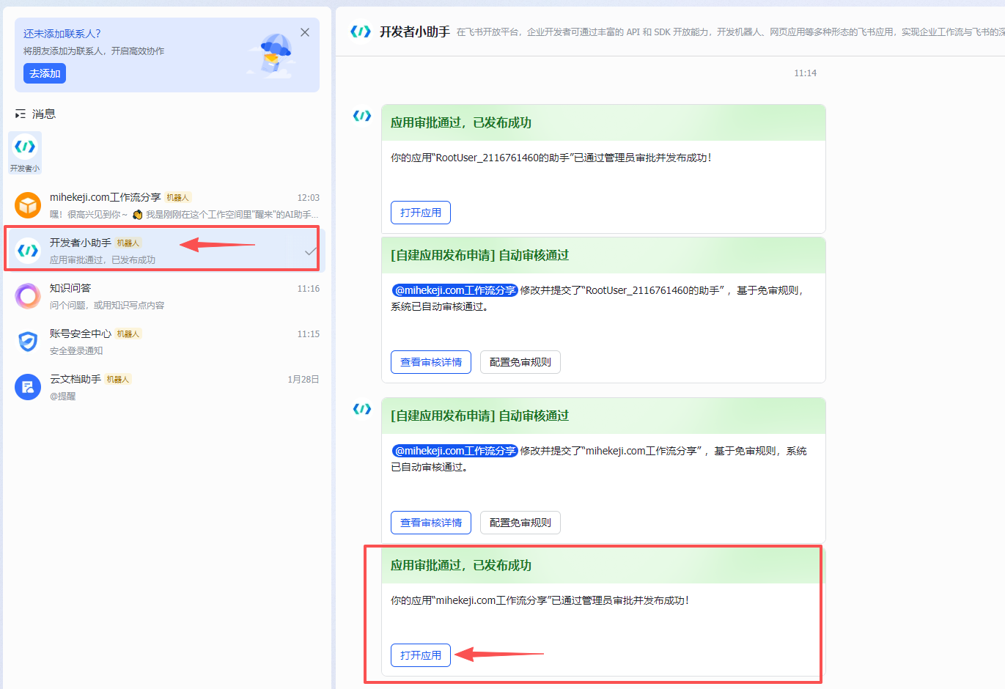This screenshot has width=1005, height=689.
Task: Click the 12:03 time on mihekeji chat
Action: [308, 198]
